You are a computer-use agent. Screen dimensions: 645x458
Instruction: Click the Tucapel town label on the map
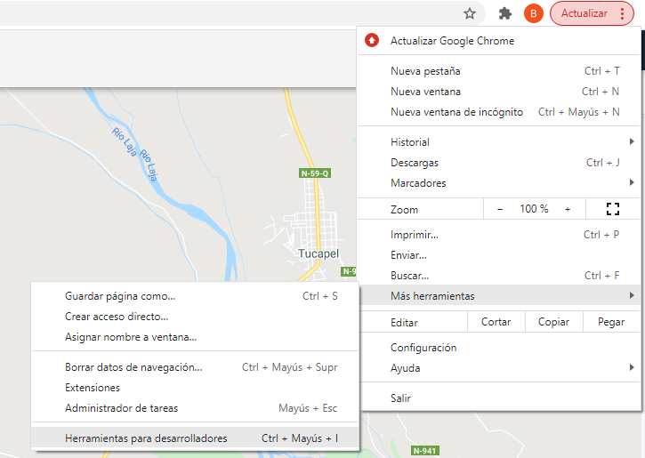[x=318, y=253]
